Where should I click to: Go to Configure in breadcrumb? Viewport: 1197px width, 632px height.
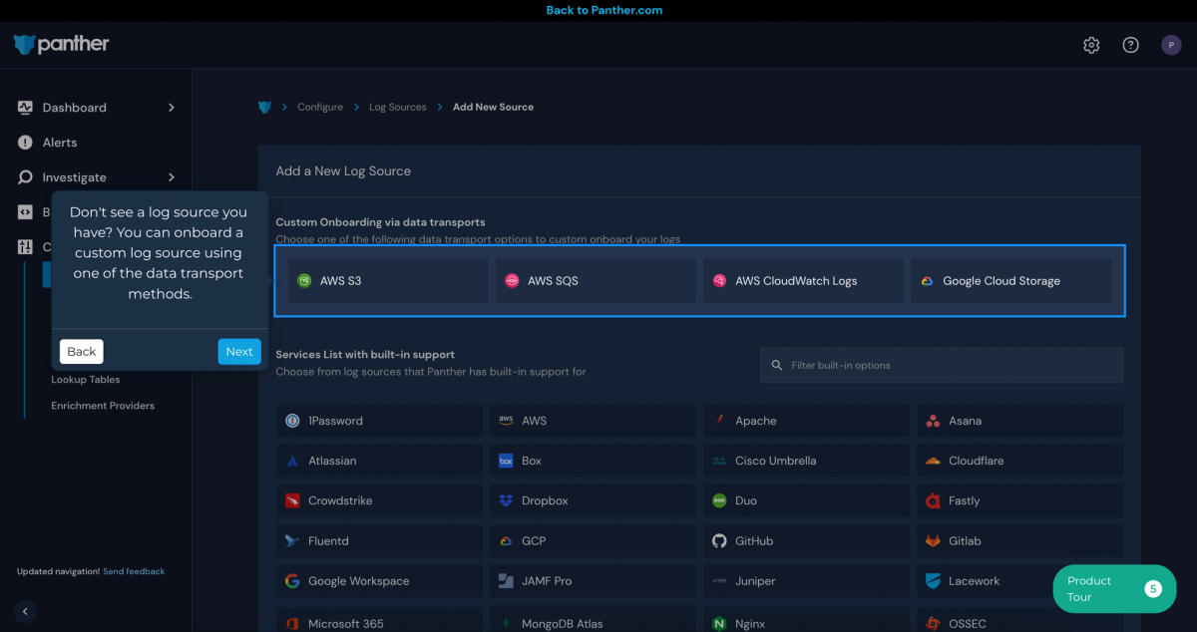click(x=320, y=107)
